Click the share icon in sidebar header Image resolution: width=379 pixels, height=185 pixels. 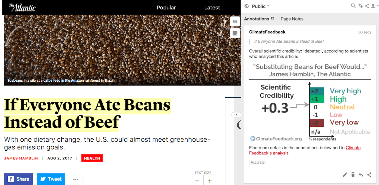[367, 6]
